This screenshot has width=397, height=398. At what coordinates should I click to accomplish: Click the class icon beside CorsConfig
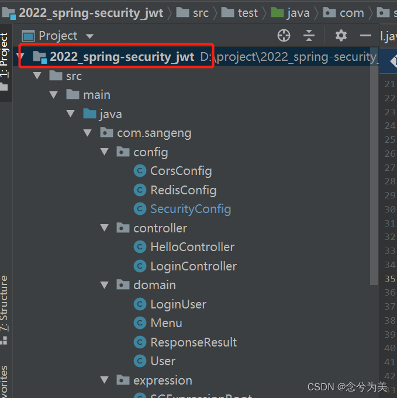140,170
